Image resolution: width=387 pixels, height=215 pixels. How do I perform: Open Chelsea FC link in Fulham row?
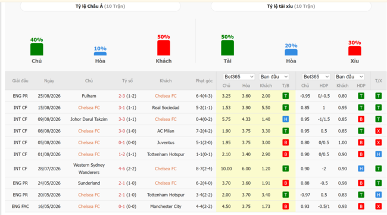click(x=166, y=96)
